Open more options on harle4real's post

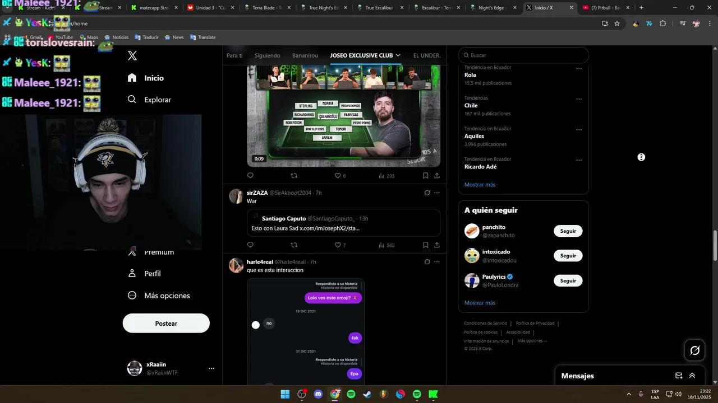pyautogui.click(x=437, y=261)
